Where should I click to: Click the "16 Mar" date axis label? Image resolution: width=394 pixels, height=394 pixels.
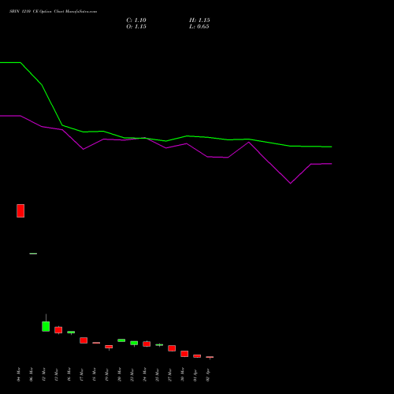[x=69, y=374]
